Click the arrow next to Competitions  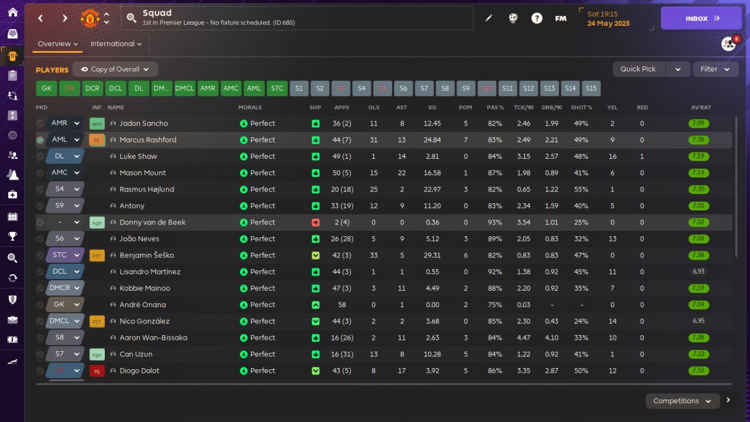(x=728, y=400)
